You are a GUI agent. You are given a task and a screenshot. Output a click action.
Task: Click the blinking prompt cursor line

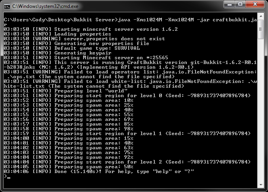pyautogui.click(x=8, y=176)
